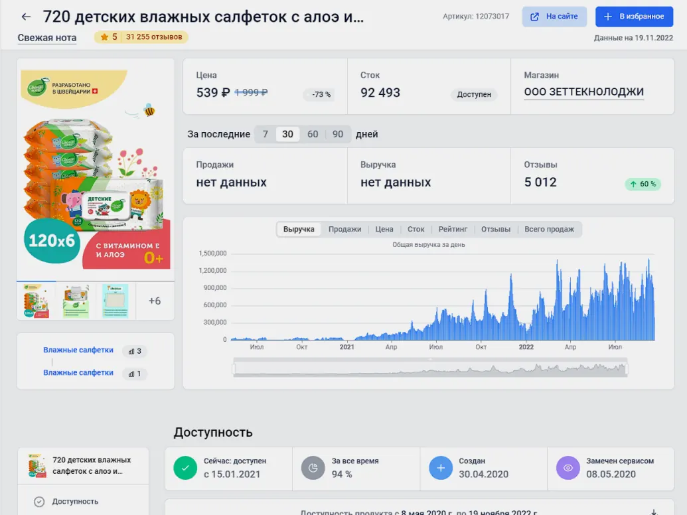Select the 90 days period
The image size is (687, 515).
coord(338,134)
